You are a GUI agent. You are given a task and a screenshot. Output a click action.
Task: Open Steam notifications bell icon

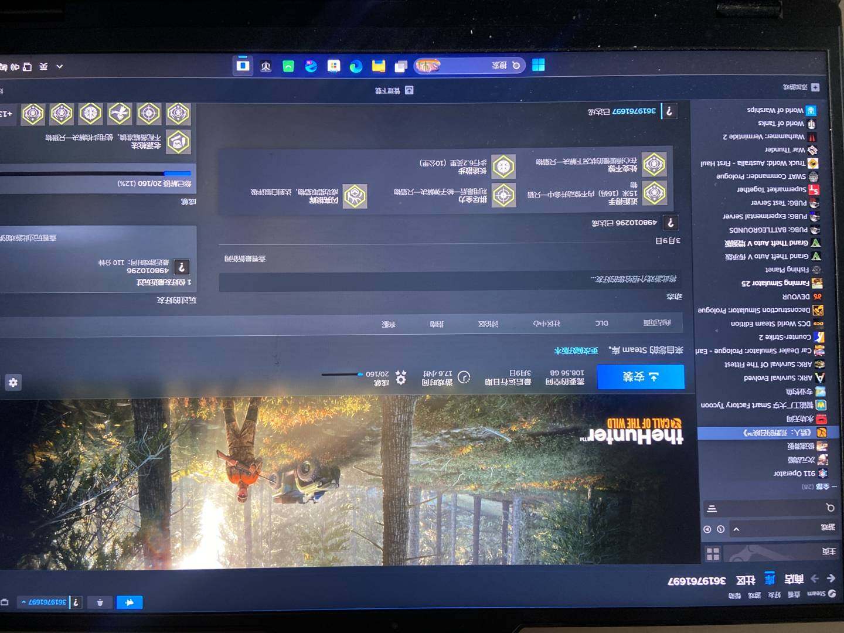point(100,602)
